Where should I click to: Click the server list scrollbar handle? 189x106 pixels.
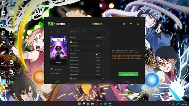[x=107, y=60]
